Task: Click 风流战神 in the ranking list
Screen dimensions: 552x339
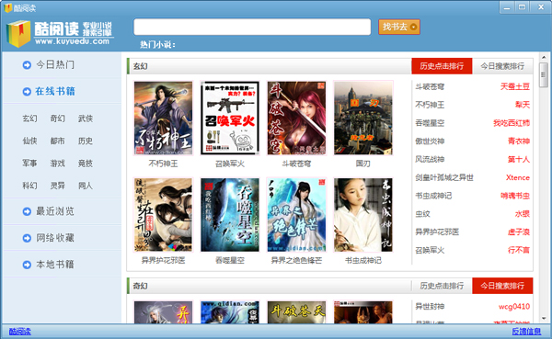Action: click(430, 159)
